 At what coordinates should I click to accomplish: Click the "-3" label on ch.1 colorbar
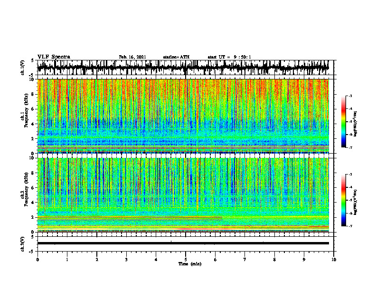coord(350,96)
